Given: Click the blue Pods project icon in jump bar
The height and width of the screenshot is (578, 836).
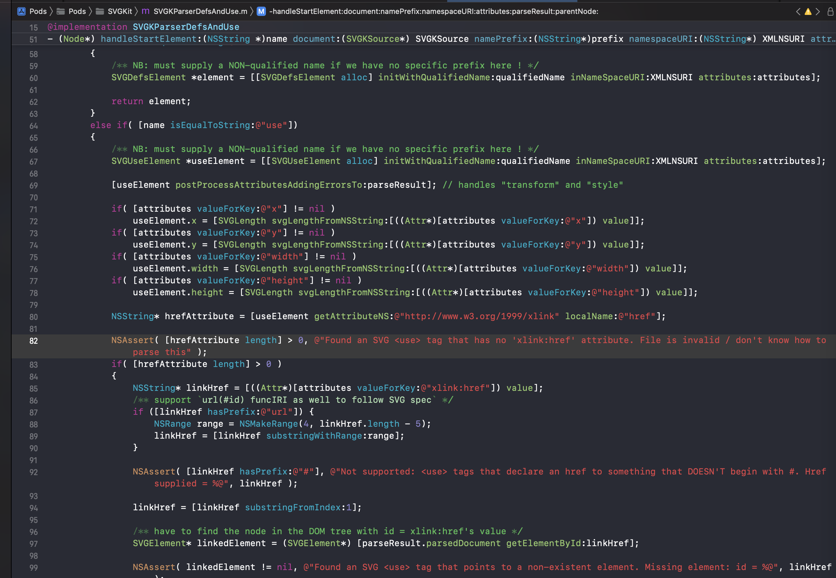Looking at the screenshot, I should (21, 11).
